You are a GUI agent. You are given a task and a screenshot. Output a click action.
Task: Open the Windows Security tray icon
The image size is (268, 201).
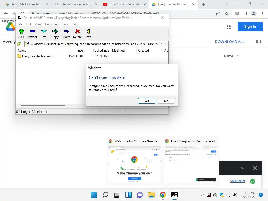coord(221,195)
